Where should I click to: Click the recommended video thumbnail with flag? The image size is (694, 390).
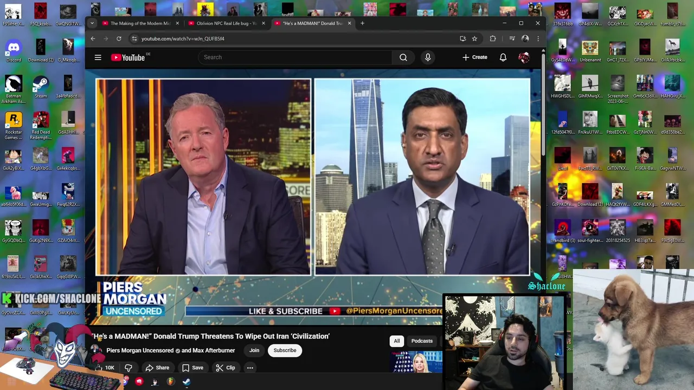click(416, 362)
